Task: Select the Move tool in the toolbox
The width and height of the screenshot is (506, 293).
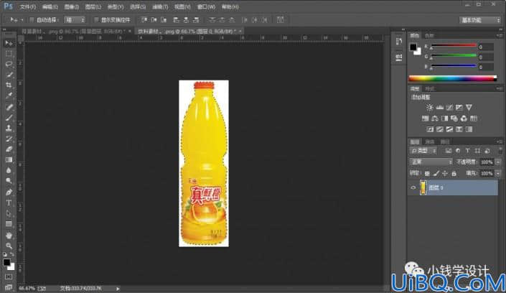Action: [x=9, y=43]
